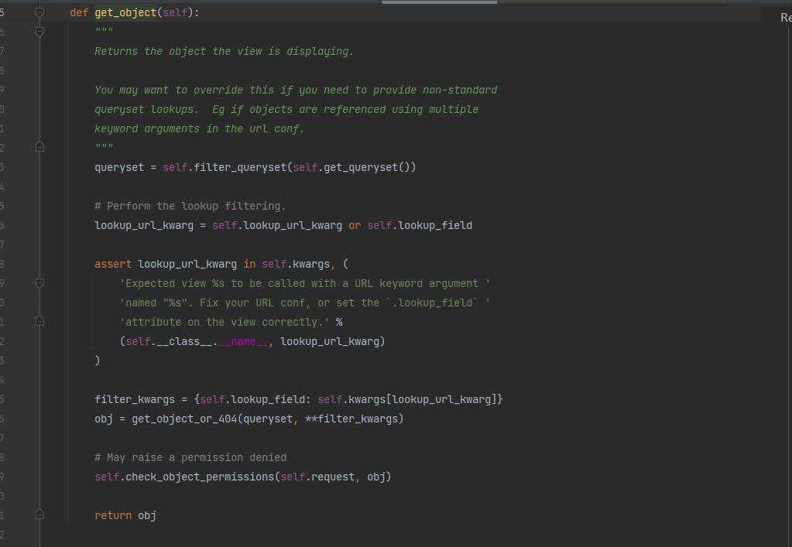Click the get_object function name in def line

[x=125, y=12]
